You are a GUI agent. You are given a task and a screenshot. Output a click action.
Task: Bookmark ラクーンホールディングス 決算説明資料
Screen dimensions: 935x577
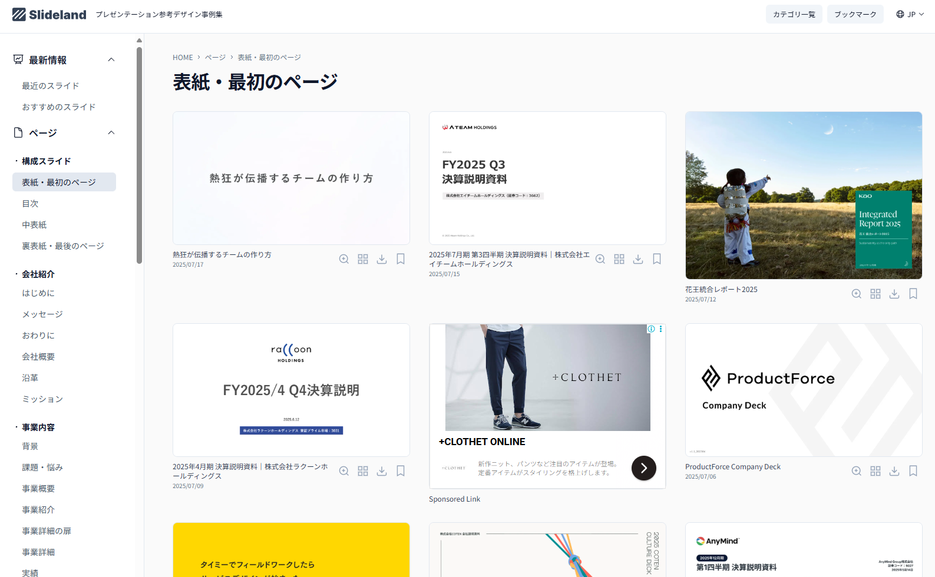(x=401, y=471)
